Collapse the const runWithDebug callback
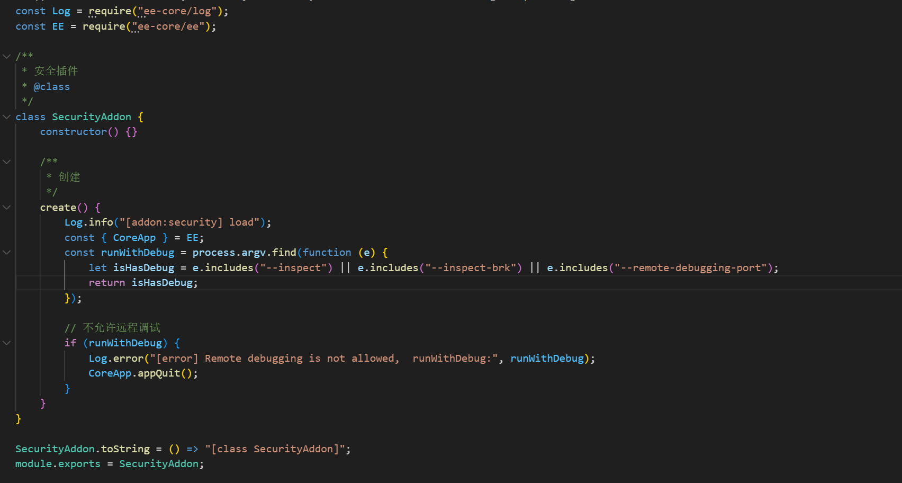 point(7,252)
